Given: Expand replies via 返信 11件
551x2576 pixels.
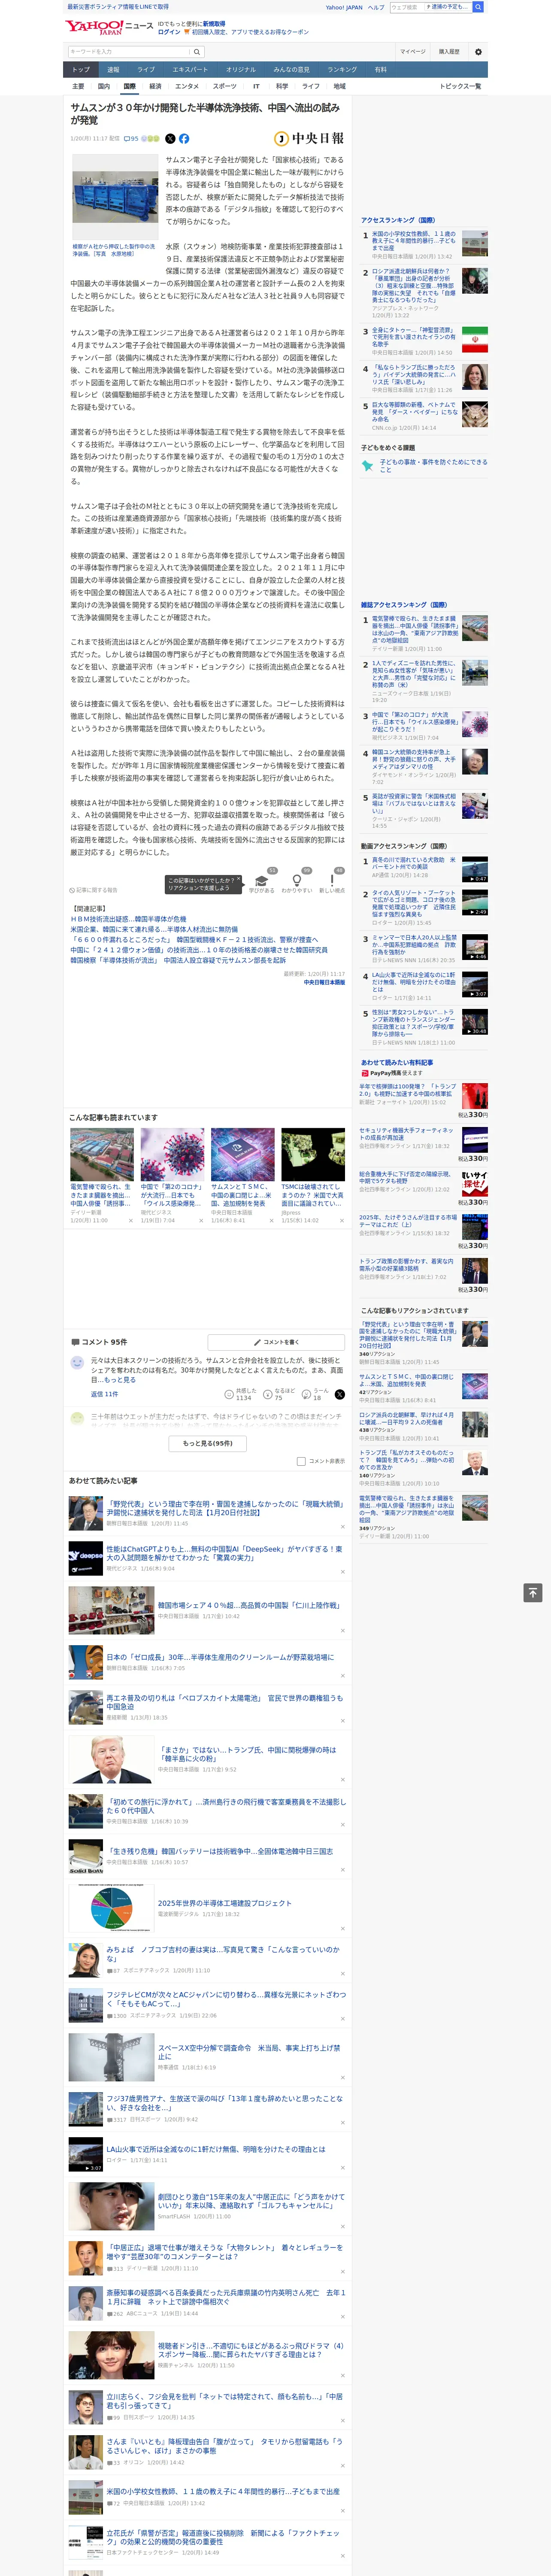Looking at the screenshot, I should pyautogui.click(x=104, y=1394).
